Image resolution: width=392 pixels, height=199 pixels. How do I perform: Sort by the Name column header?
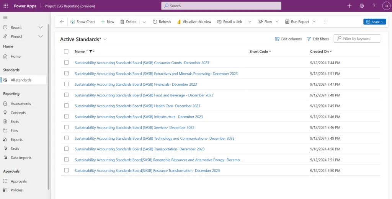80,52
